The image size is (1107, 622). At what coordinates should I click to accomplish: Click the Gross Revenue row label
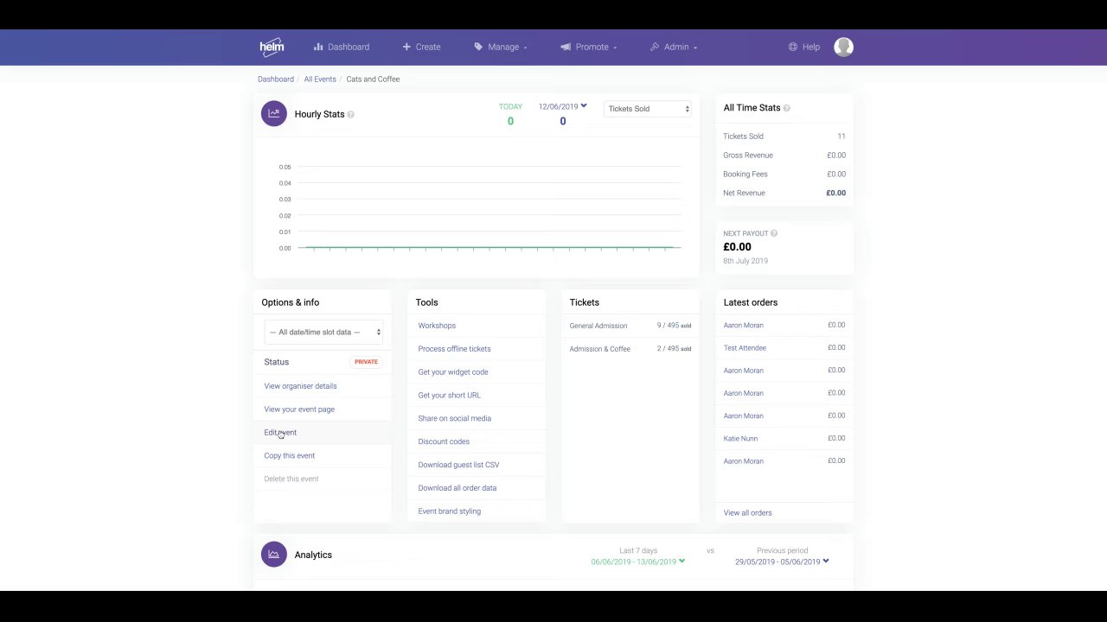click(x=748, y=155)
